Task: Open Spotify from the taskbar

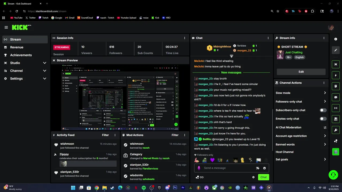Action: point(143,188)
